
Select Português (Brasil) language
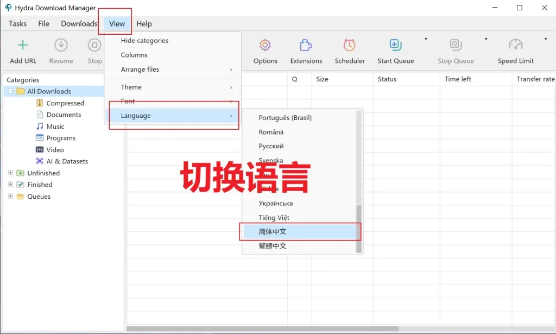coord(300,118)
